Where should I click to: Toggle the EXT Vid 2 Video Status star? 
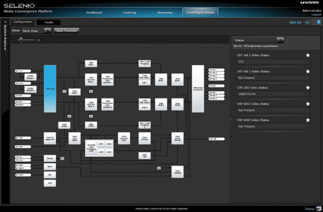point(308,71)
